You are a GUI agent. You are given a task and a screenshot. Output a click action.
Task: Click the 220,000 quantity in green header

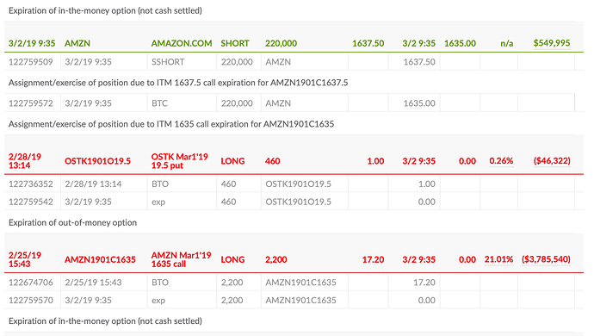click(x=281, y=43)
